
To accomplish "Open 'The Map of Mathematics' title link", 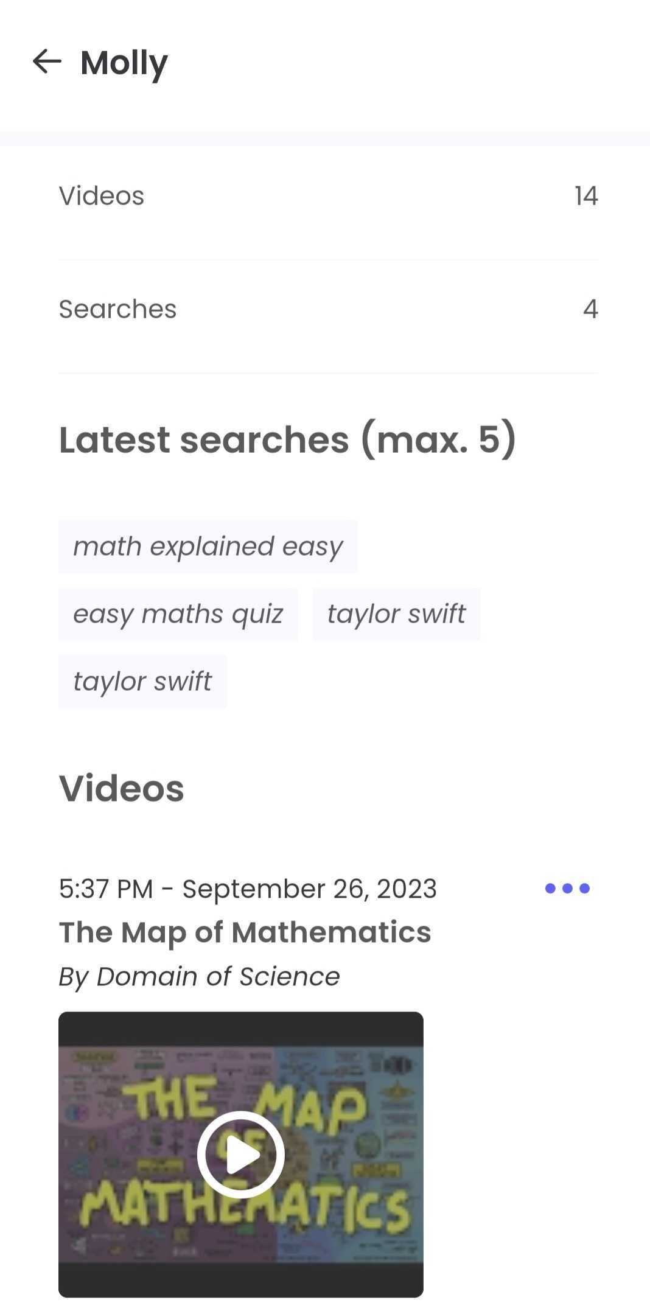I will point(245,932).
